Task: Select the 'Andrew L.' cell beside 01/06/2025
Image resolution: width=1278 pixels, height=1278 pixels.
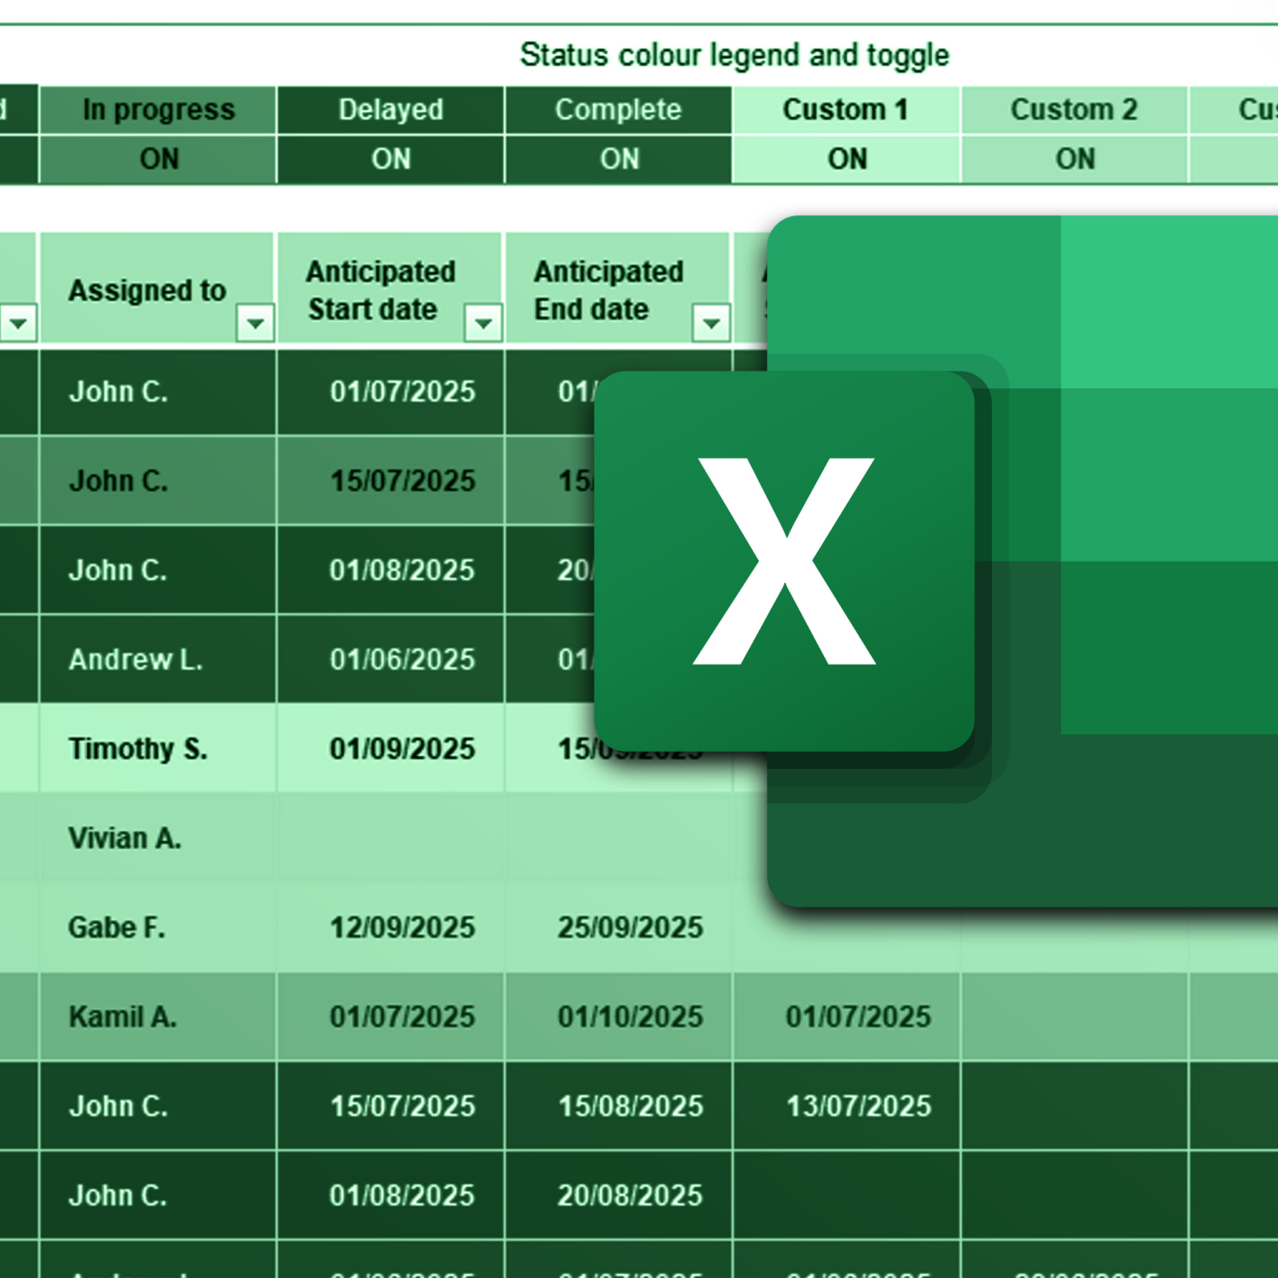Action: tap(158, 660)
